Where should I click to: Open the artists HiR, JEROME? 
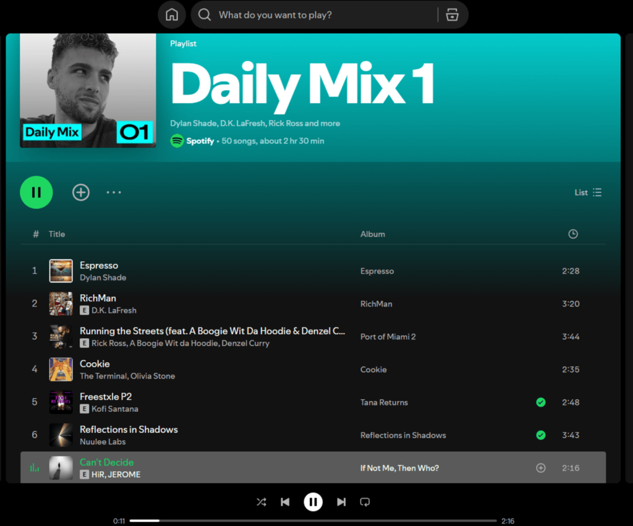click(116, 475)
